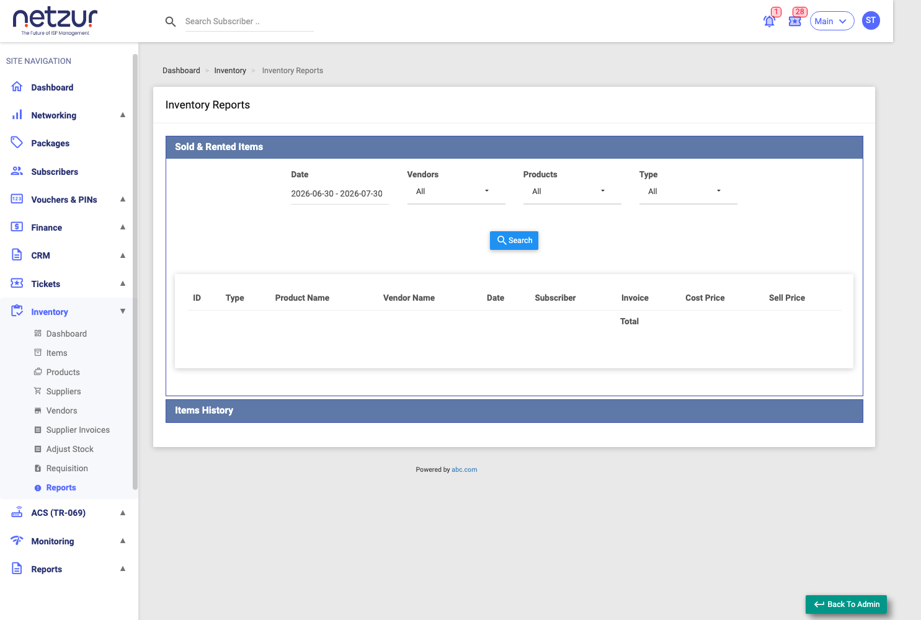This screenshot has height=620, width=921.
Task: Click the search magnifier icon in header
Action: (171, 22)
